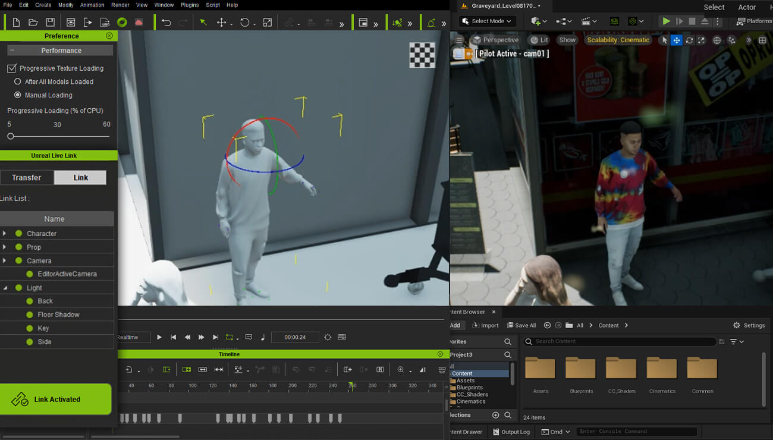Image resolution: width=773 pixels, height=440 pixels.
Task: Select the blue translate gizmo icon in viewport
Action: [x=676, y=40]
